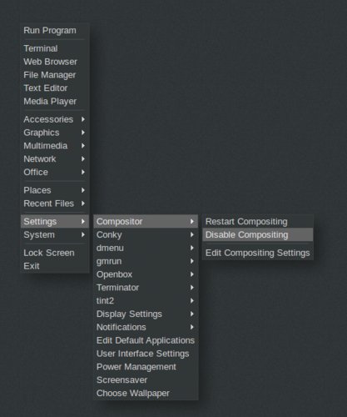347x417 pixels.
Task: Start the Text Editor
Action: (55, 88)
